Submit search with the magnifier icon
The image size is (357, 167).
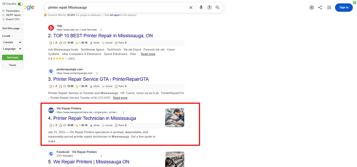217,8
